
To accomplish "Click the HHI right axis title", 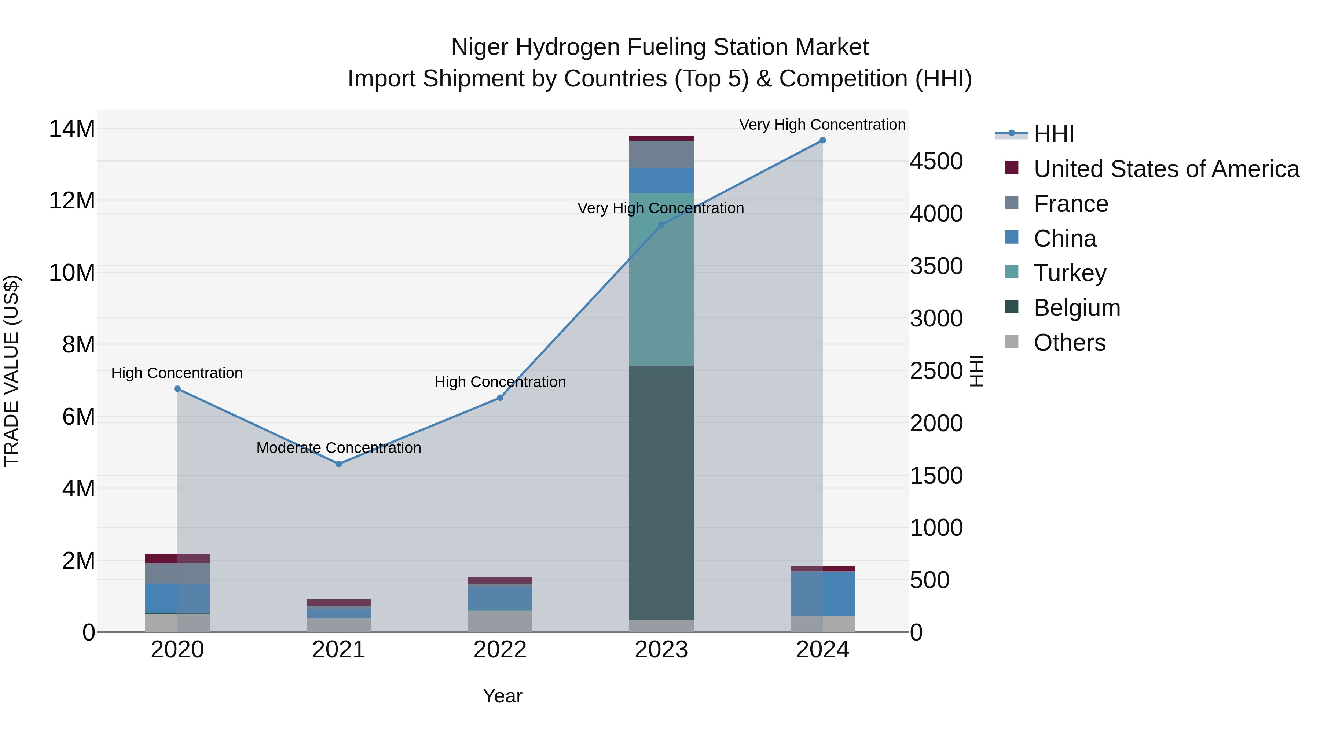I will [977, 371].
